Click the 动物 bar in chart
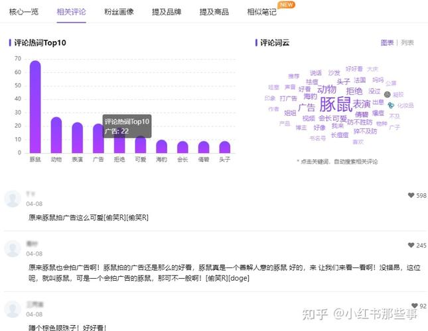This screenshot has height=331, width=428. click(56, 135)
